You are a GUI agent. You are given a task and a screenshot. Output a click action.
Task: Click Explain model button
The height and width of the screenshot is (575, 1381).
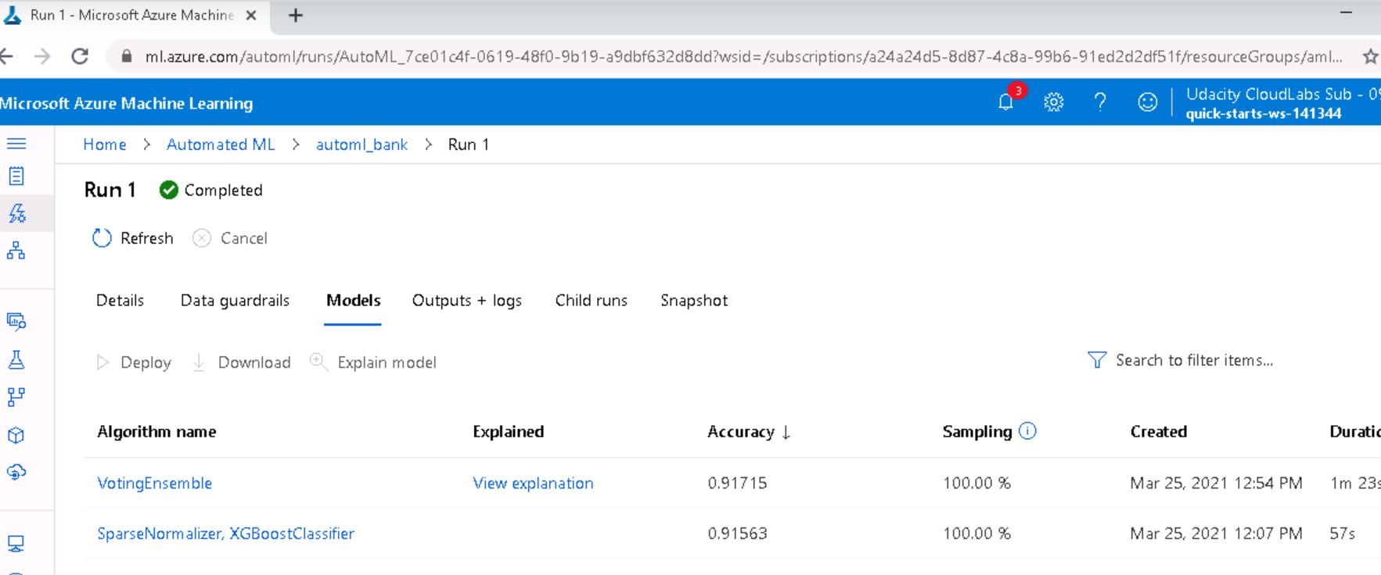[373, 362]
